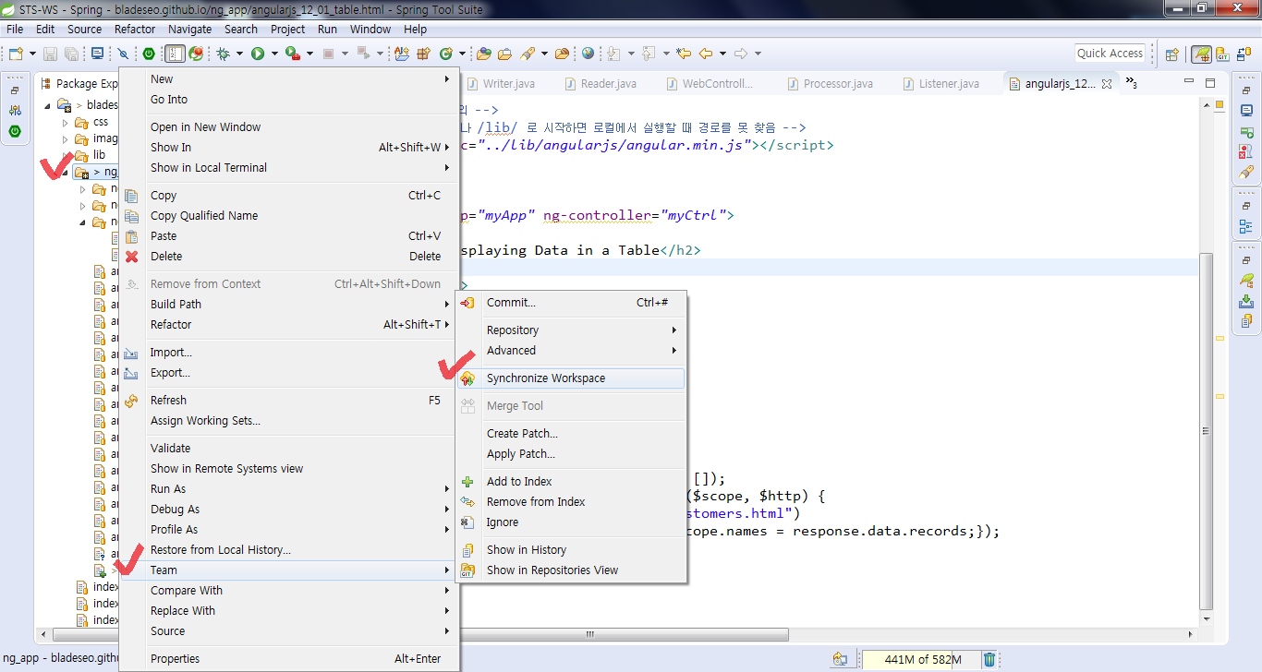This screenshot has height=672, width=1262.
Task: Start debugging with the Debug toolbar icon
Action: coord(224,53)
